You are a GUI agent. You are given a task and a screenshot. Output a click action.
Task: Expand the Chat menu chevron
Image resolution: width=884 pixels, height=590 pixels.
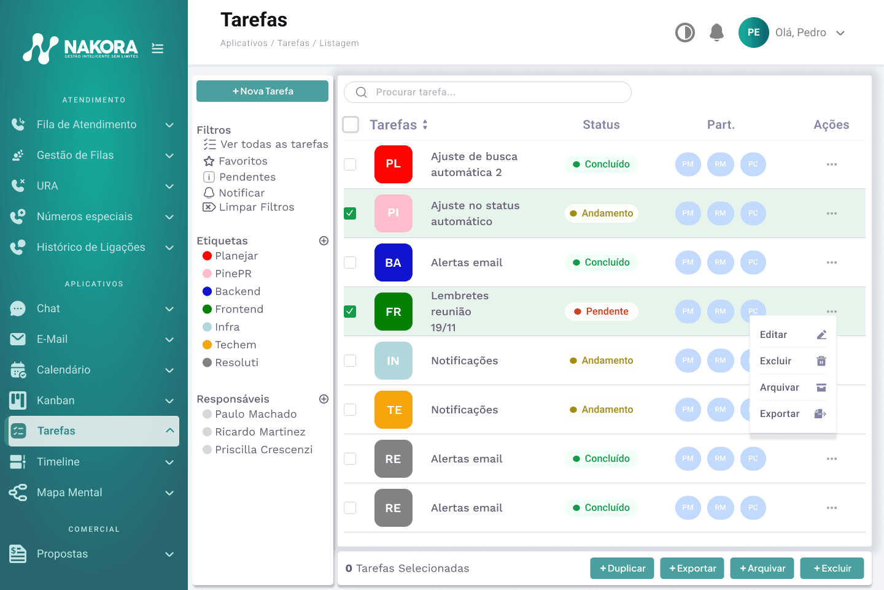[169, 309]
